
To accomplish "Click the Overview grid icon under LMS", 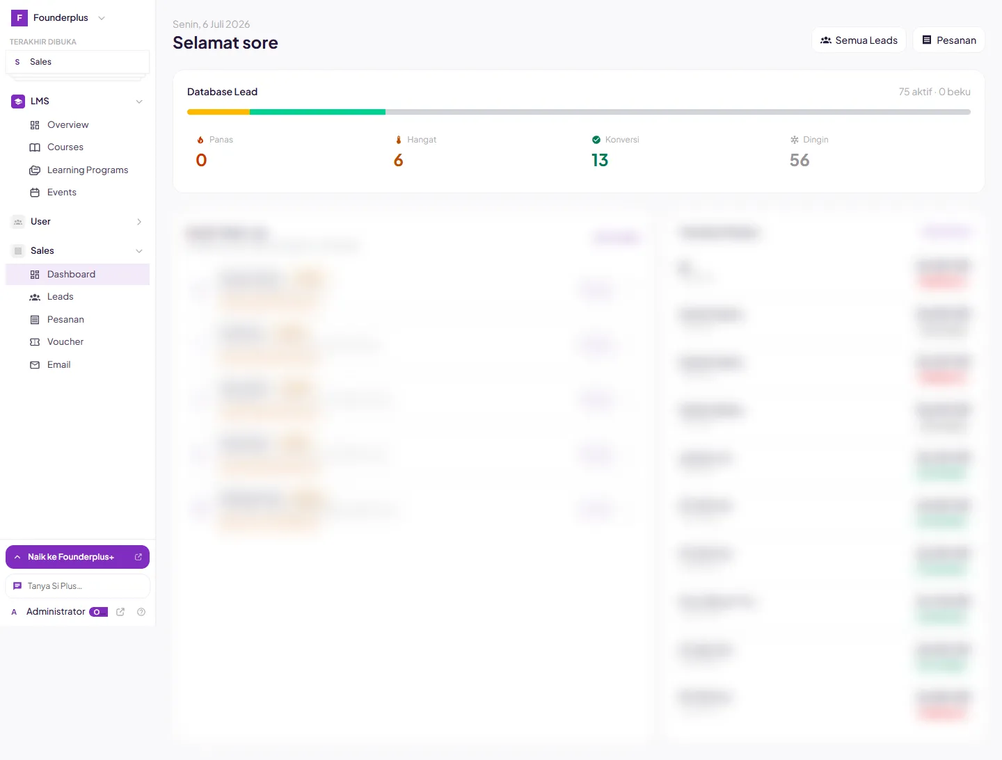I will tap(35, 125).
